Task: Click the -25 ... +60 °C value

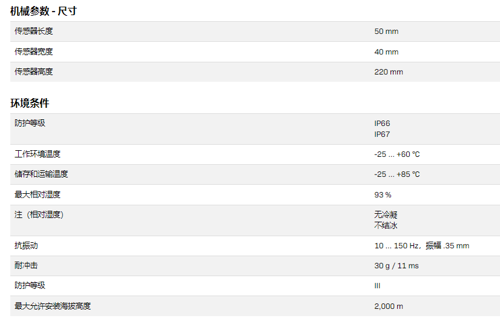Action: coord(397,154)
